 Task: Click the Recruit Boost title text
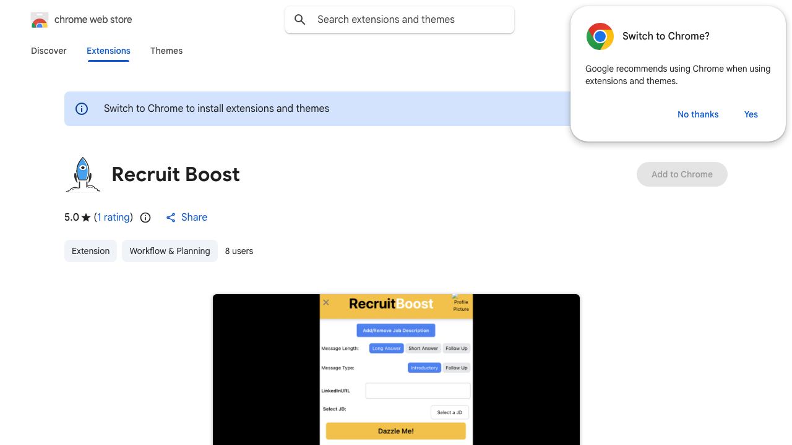coord(176,174)
